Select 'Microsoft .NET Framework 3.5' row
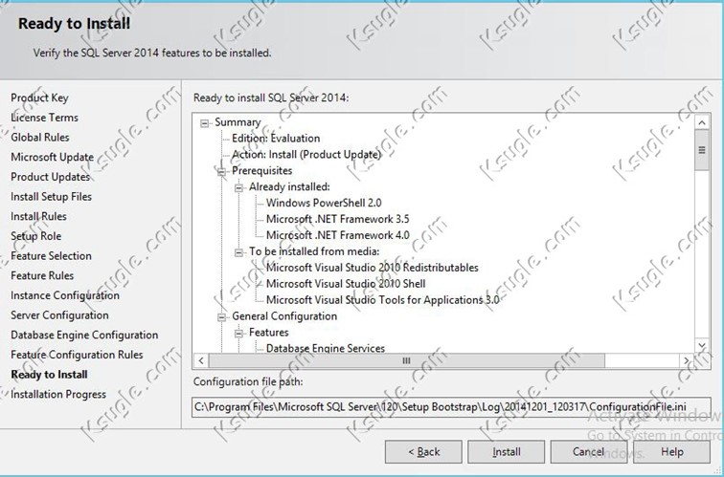The image size is (724, 477). pos(337,219)
